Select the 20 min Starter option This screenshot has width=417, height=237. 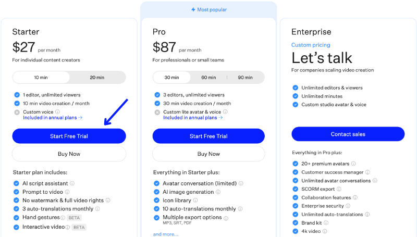coord(97,78)
